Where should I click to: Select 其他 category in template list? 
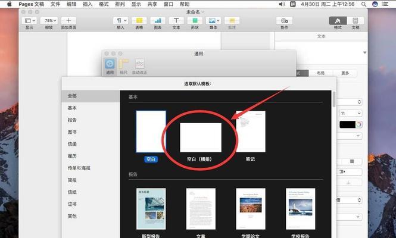(x=91, y=217)
